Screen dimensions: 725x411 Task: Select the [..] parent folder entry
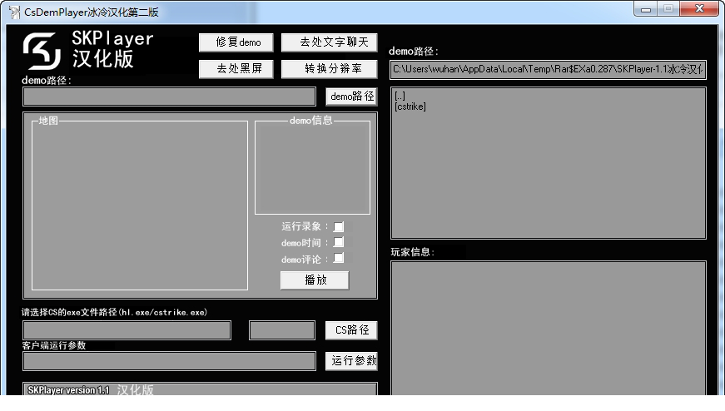point(400,96)
